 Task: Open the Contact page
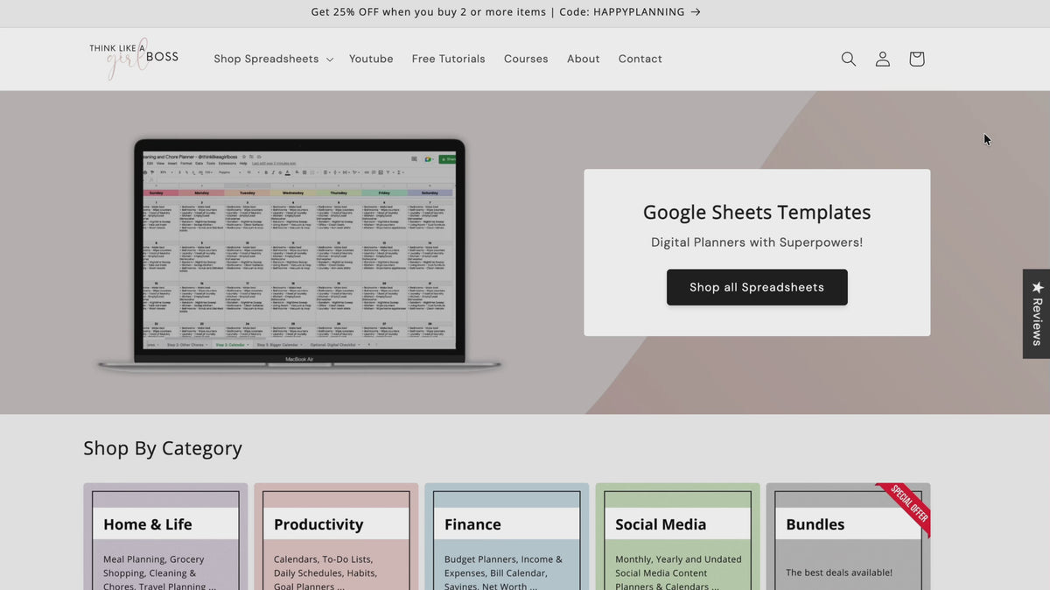point(640,59)
